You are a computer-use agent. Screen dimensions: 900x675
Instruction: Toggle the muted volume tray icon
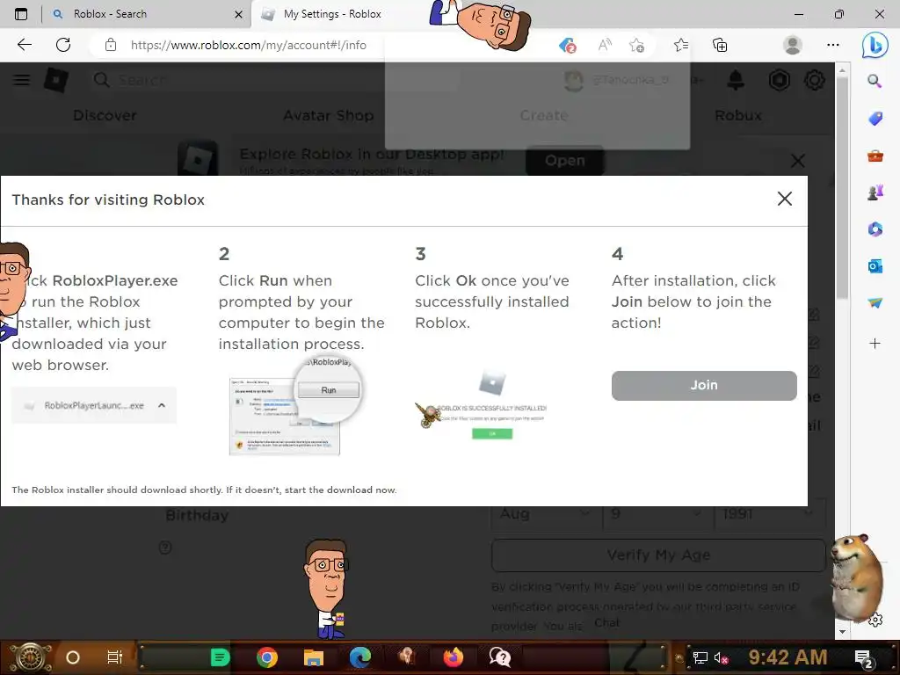(721, 657)
